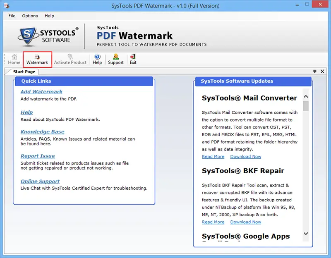Image resolution: width=331 pixels, height=258 pixels.
Task: Click Download Now under BKF Repair
Action: coord(245,222)
